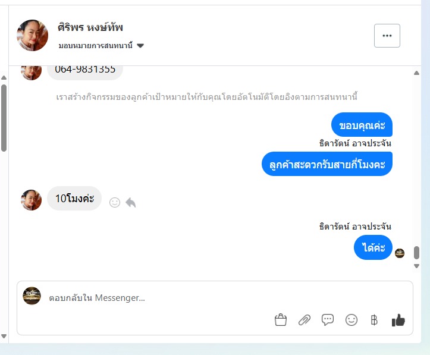Click the ลูกค้าสะดวกรับสายกี่โมงคะ message bubble
Screen dimensions: 430x355
[327, 164]
